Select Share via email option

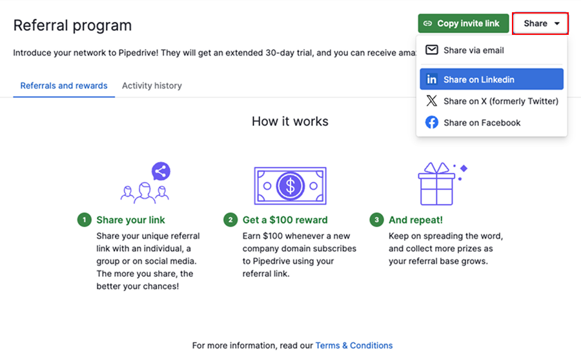[x=474, y=50]
